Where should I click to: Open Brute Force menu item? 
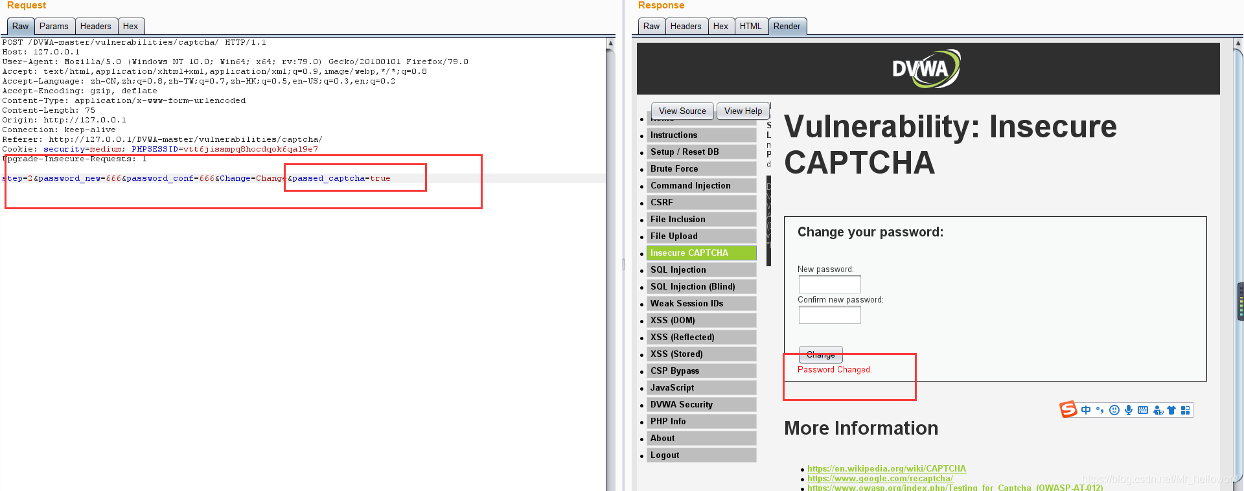(702, 168)
